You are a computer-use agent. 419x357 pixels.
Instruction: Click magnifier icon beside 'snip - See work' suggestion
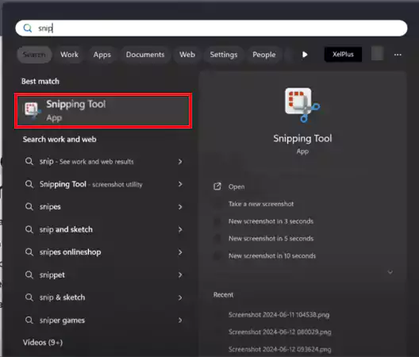29,161
